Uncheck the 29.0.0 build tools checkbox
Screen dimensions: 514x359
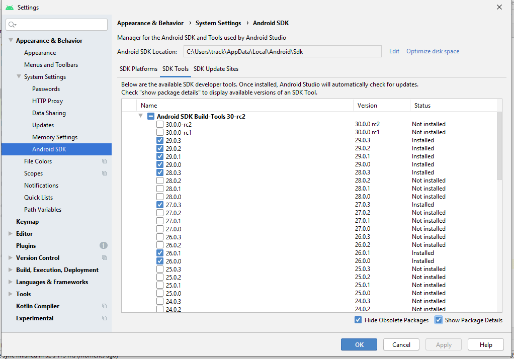[160, 164]
